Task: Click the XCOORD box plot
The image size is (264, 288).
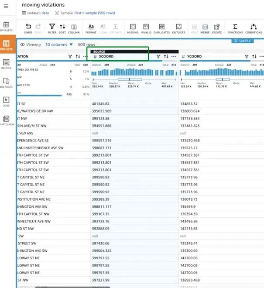Action: click(x=134, y=79)
